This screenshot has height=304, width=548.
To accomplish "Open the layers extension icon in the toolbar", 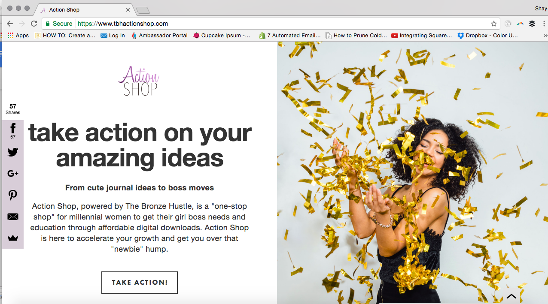I will pos(532,24).
